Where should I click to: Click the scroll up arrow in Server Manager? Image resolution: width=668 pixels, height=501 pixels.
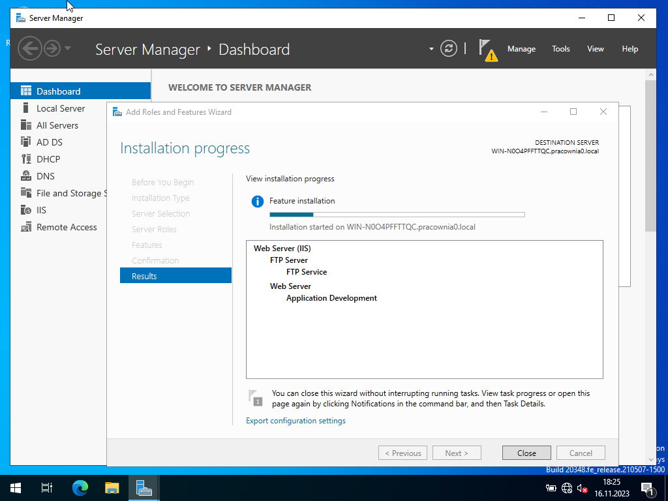[x=650, y=75]
